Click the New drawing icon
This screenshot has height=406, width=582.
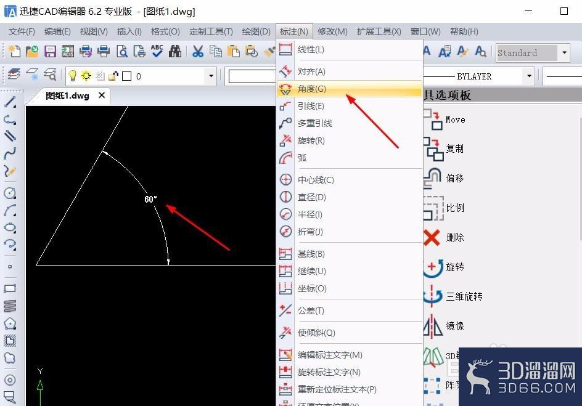14,51
